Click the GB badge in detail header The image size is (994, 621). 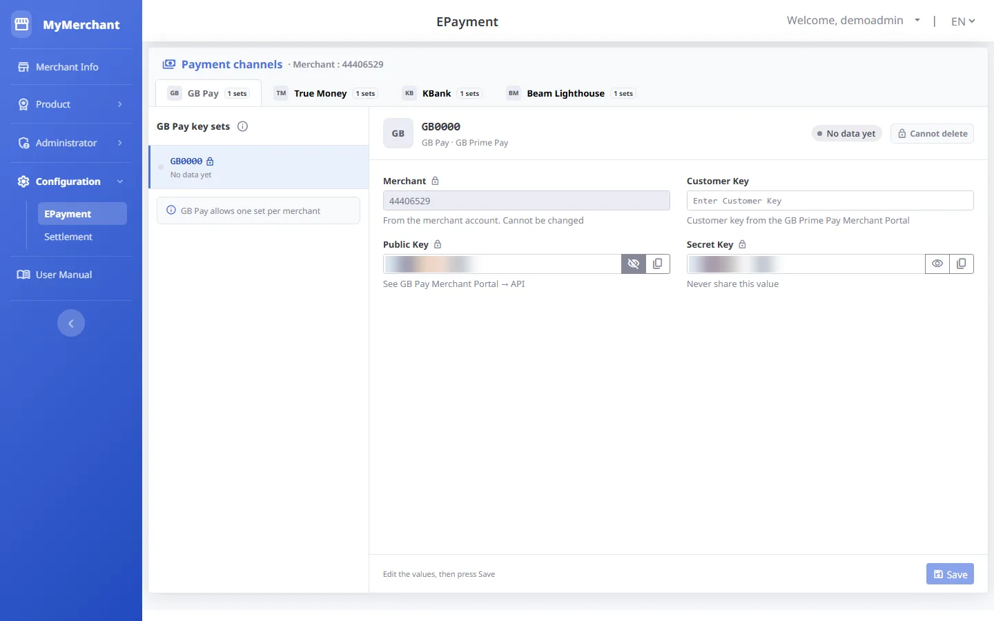click(398, 134)
